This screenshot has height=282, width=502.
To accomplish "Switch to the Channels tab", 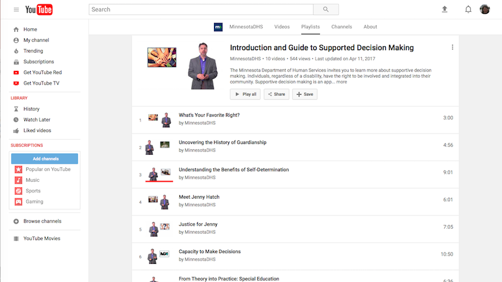I will [341, 27].
